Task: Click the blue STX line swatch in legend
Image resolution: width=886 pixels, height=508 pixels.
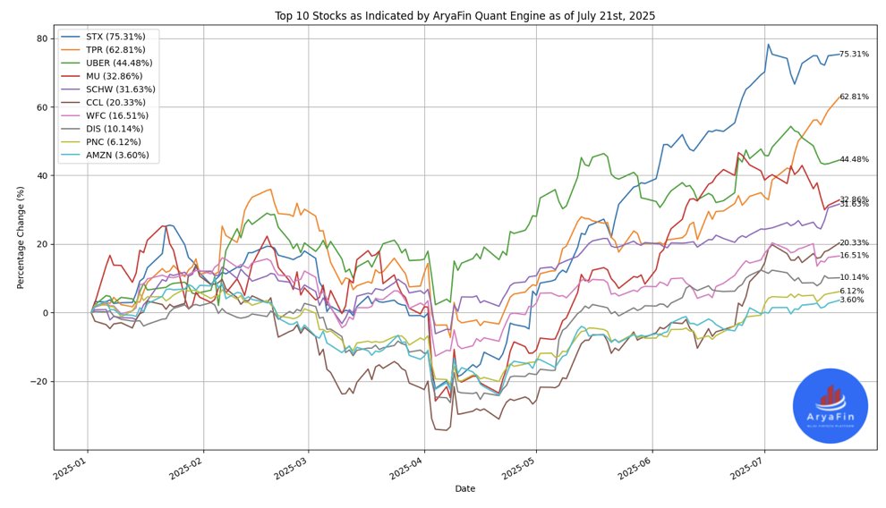Action: pos(72,37)
